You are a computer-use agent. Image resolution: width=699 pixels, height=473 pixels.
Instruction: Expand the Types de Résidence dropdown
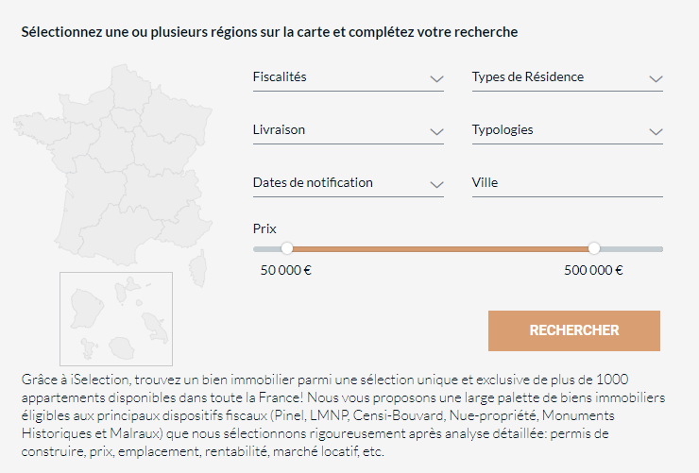[567, 77]
